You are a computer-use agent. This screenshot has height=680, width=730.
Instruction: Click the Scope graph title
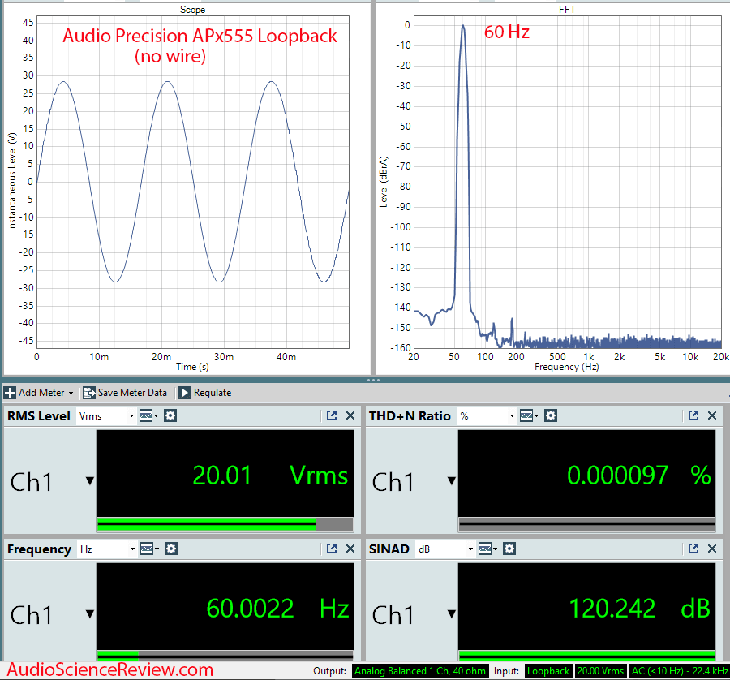[x=193, y=9]
